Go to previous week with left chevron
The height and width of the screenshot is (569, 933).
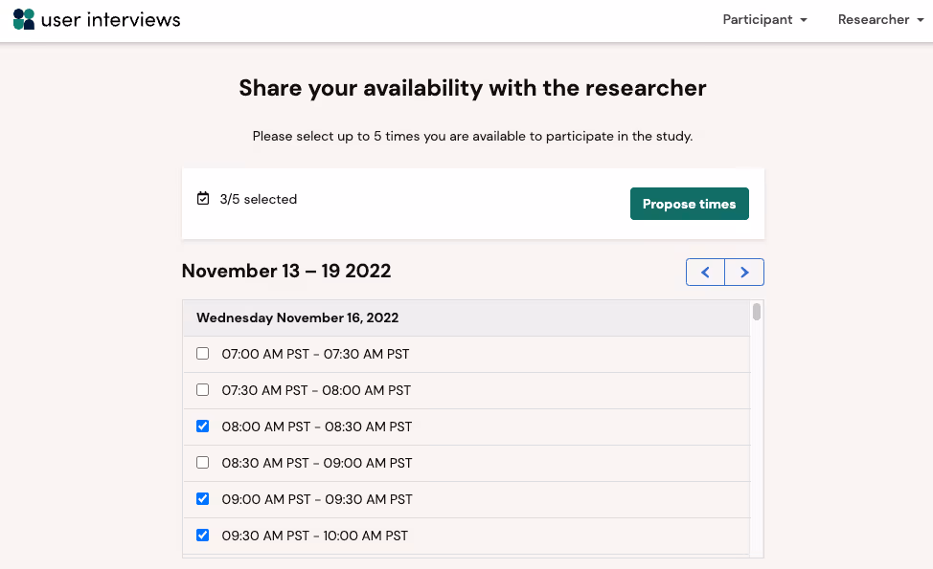coord(706,273)
